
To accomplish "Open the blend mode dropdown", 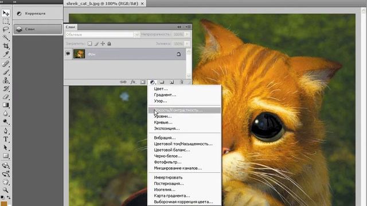I will coord(102,34).
